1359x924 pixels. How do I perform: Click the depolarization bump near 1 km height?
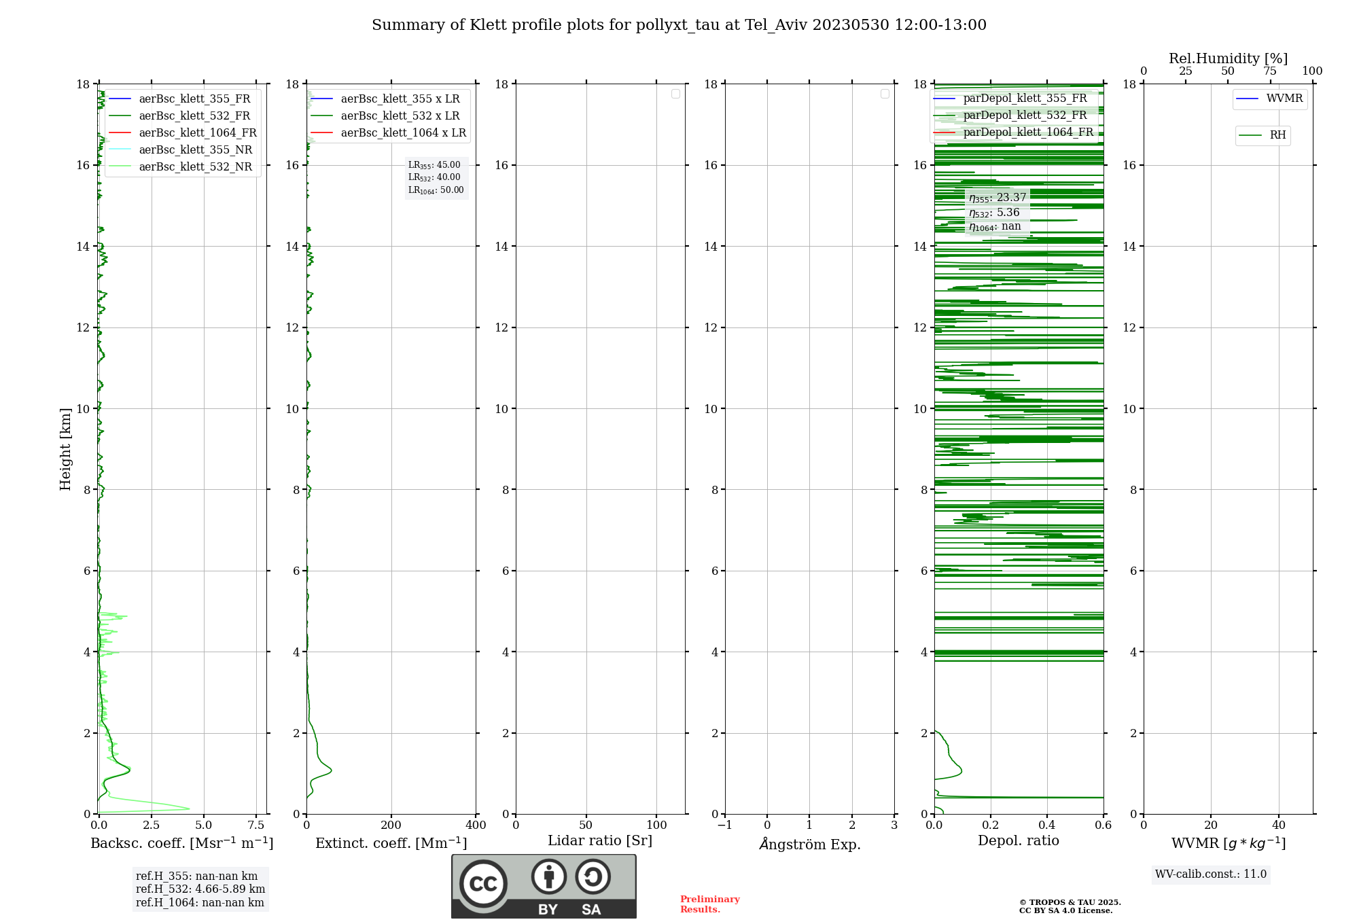click(x=959, y=771)
